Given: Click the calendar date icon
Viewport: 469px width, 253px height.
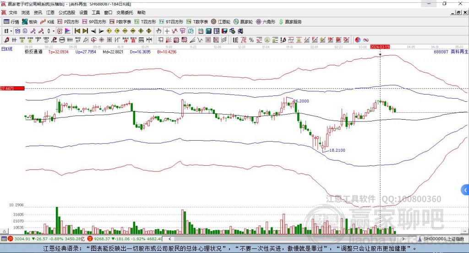Looking at the screenshot, I should pyautogui.click(x=201, y=31).
